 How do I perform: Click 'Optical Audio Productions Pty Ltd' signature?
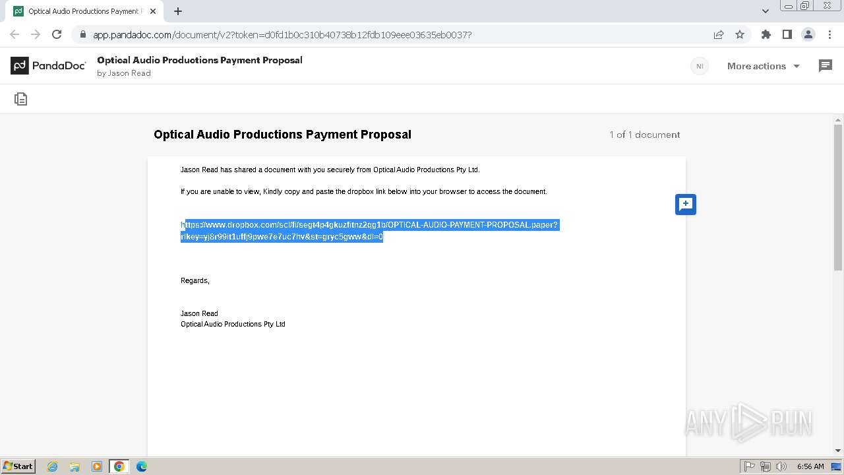click(x=233, y=324)
